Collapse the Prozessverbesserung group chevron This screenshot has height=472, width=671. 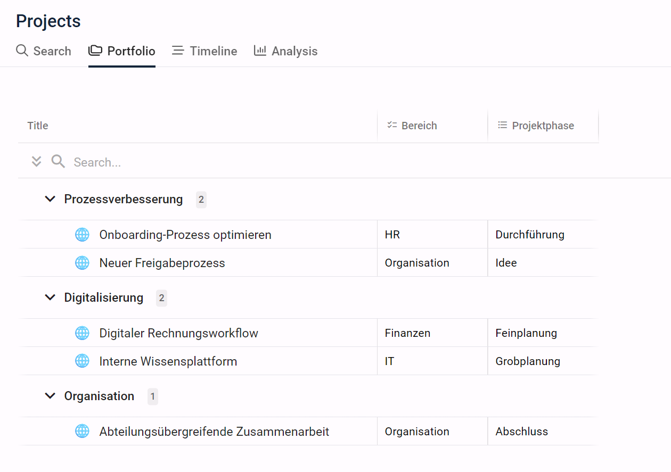pos(50,199)
